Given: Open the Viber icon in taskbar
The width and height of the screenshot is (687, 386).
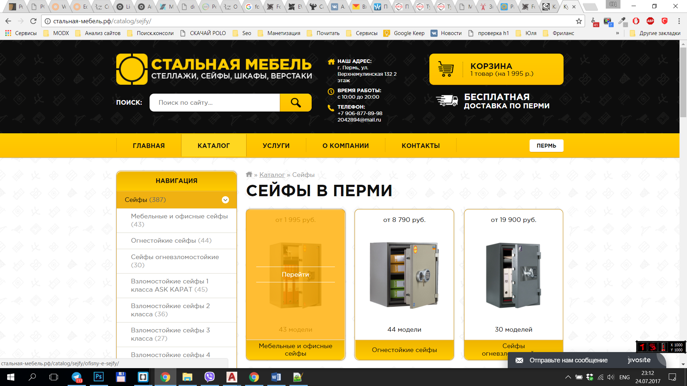Looking at the screenshot, I should pos(209,377).
